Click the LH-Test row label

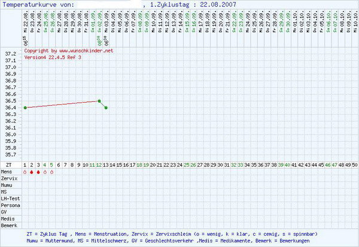click(10, 198)
